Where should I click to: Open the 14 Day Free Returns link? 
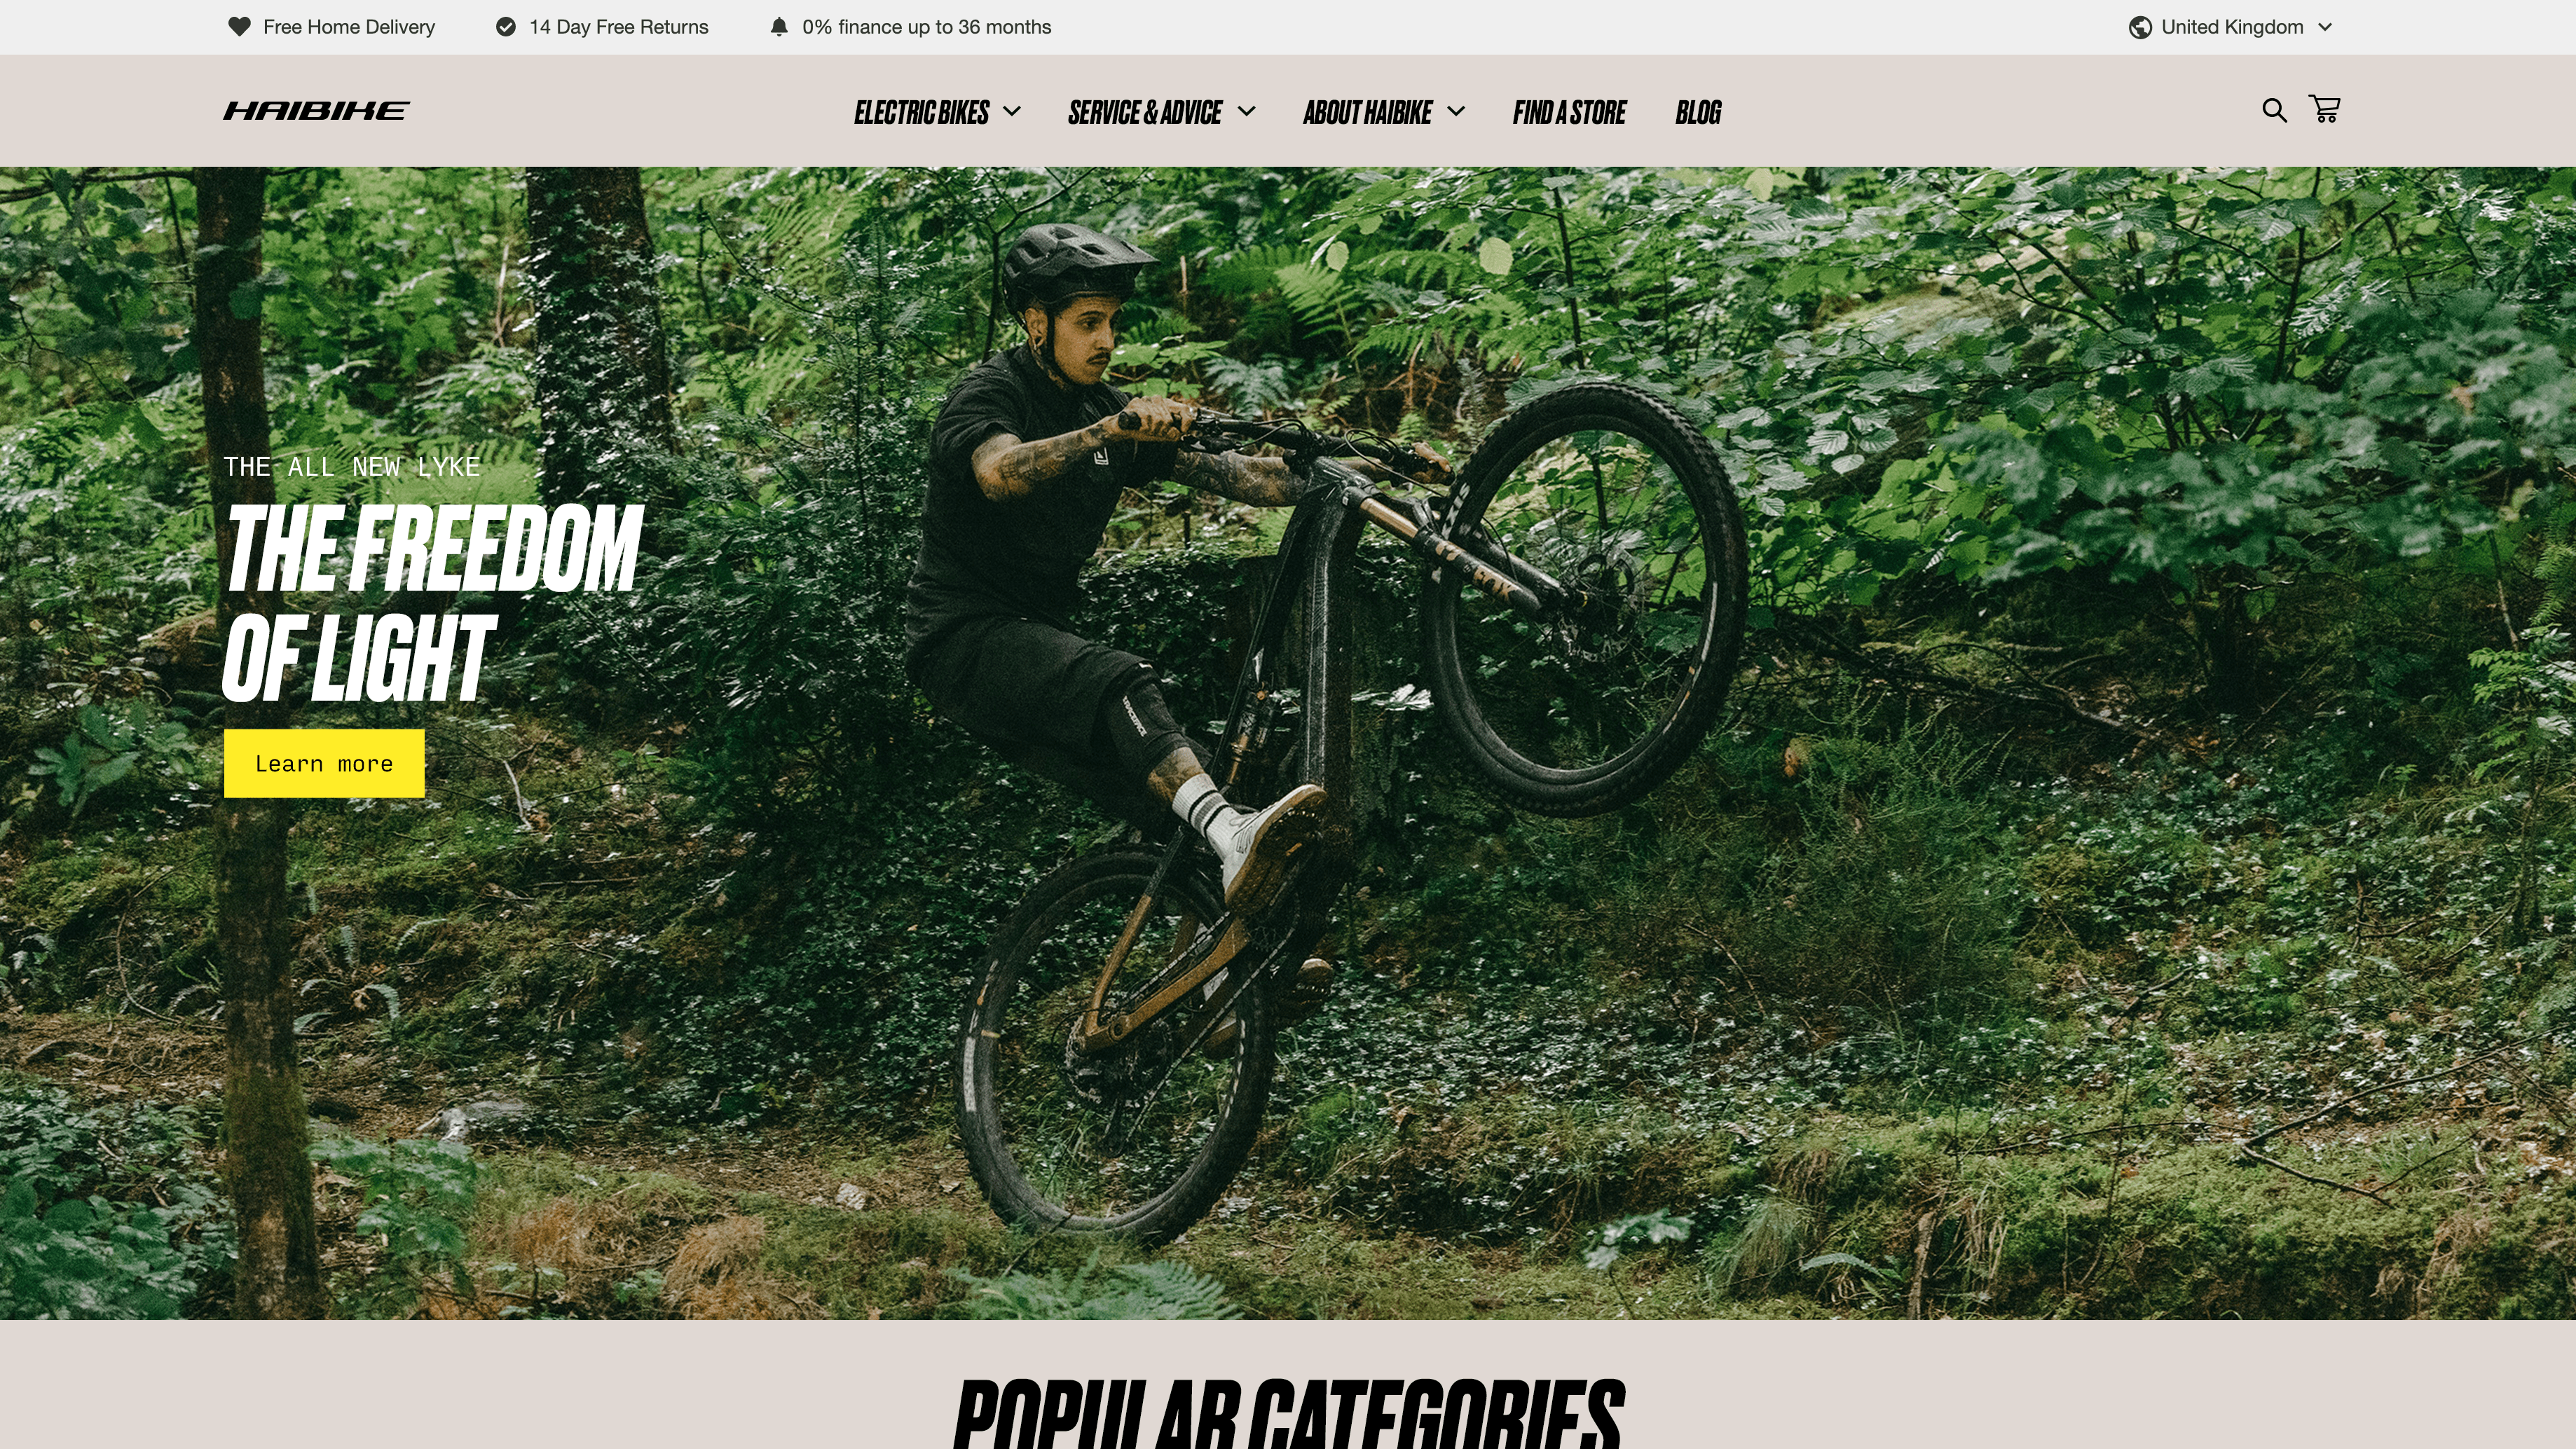618,27
